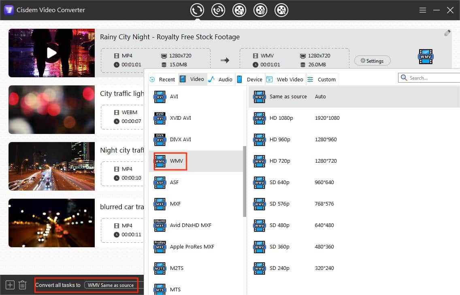Delete selected tasks with the trash icon

pyautogui.click(x=22, y=284)
